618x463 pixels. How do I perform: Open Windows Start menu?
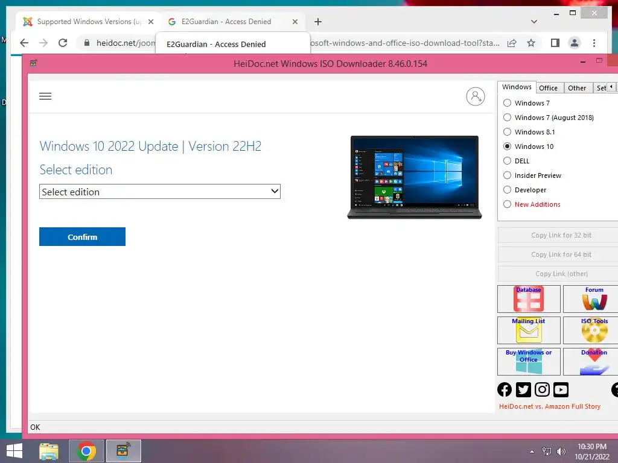(14, 451)
